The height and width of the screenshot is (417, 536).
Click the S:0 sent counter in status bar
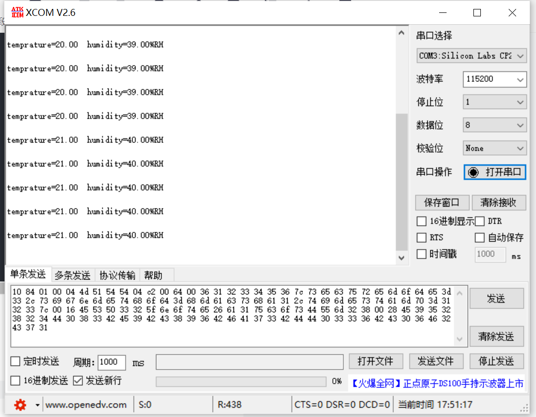145,405
